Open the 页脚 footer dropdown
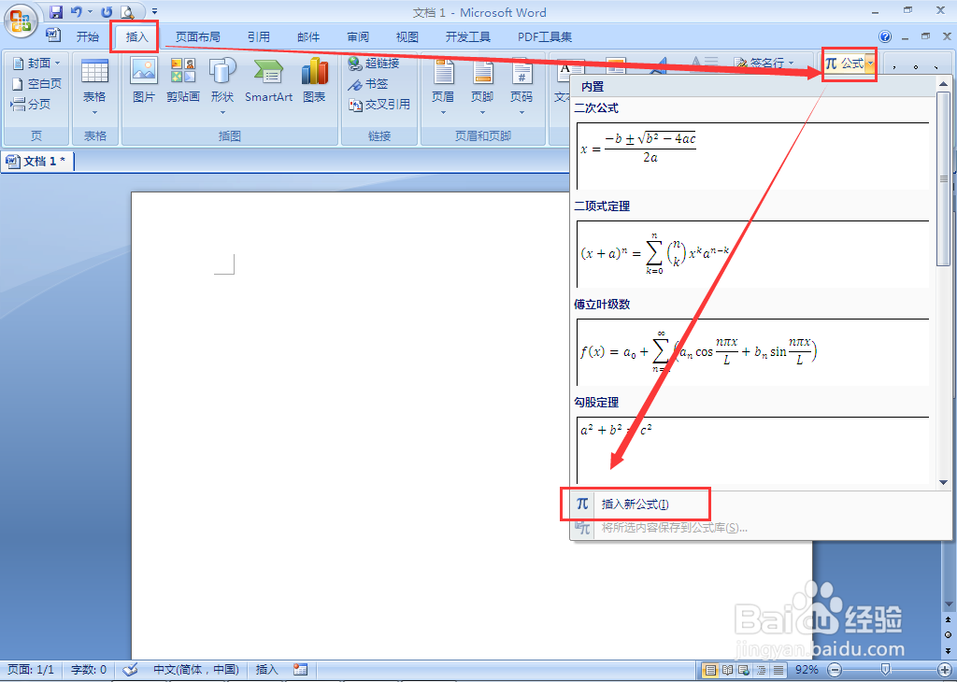This screenshot has height=682, width=957. (x=482, y=87)
